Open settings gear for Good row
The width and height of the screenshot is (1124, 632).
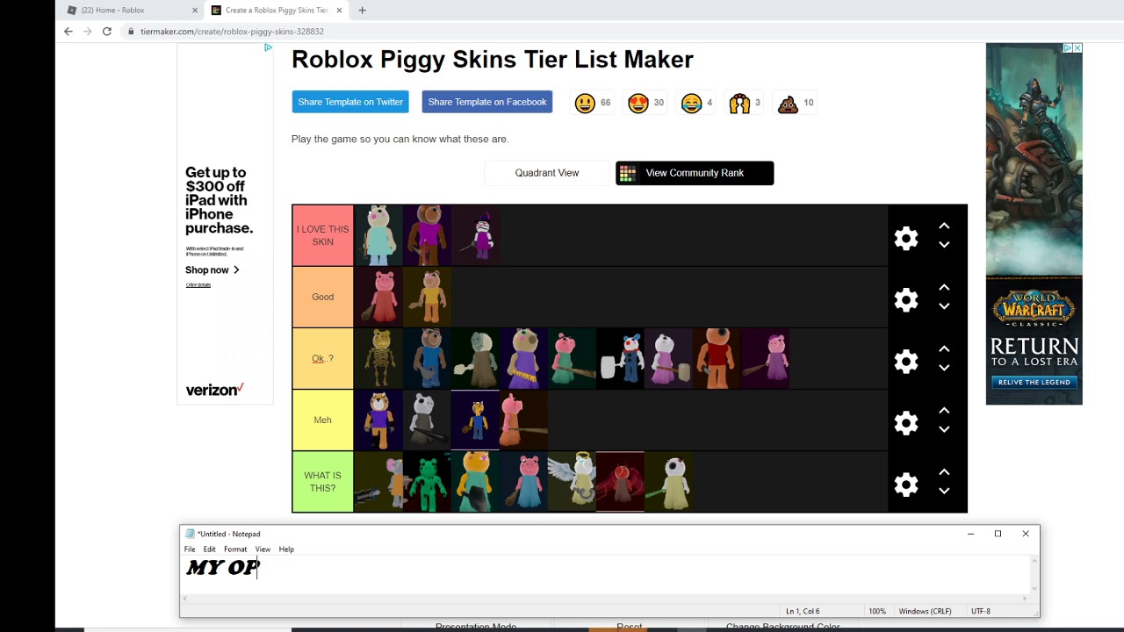click(905, 300)
